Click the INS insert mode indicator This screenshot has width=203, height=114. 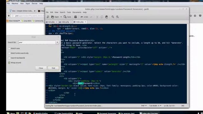[x=183, y=105]
